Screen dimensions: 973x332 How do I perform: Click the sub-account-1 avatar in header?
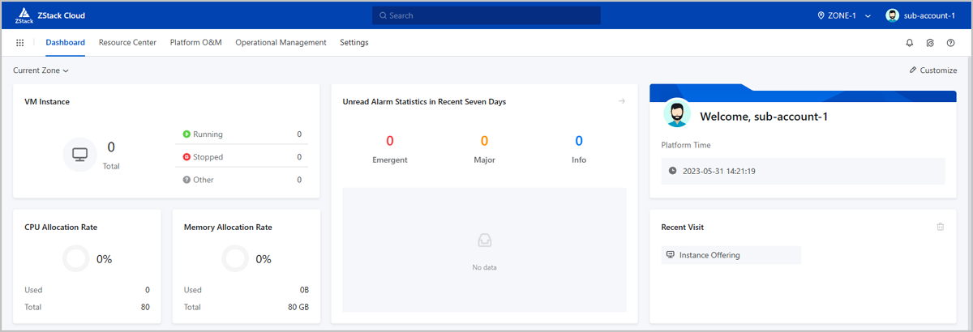[x=893, y=15]
